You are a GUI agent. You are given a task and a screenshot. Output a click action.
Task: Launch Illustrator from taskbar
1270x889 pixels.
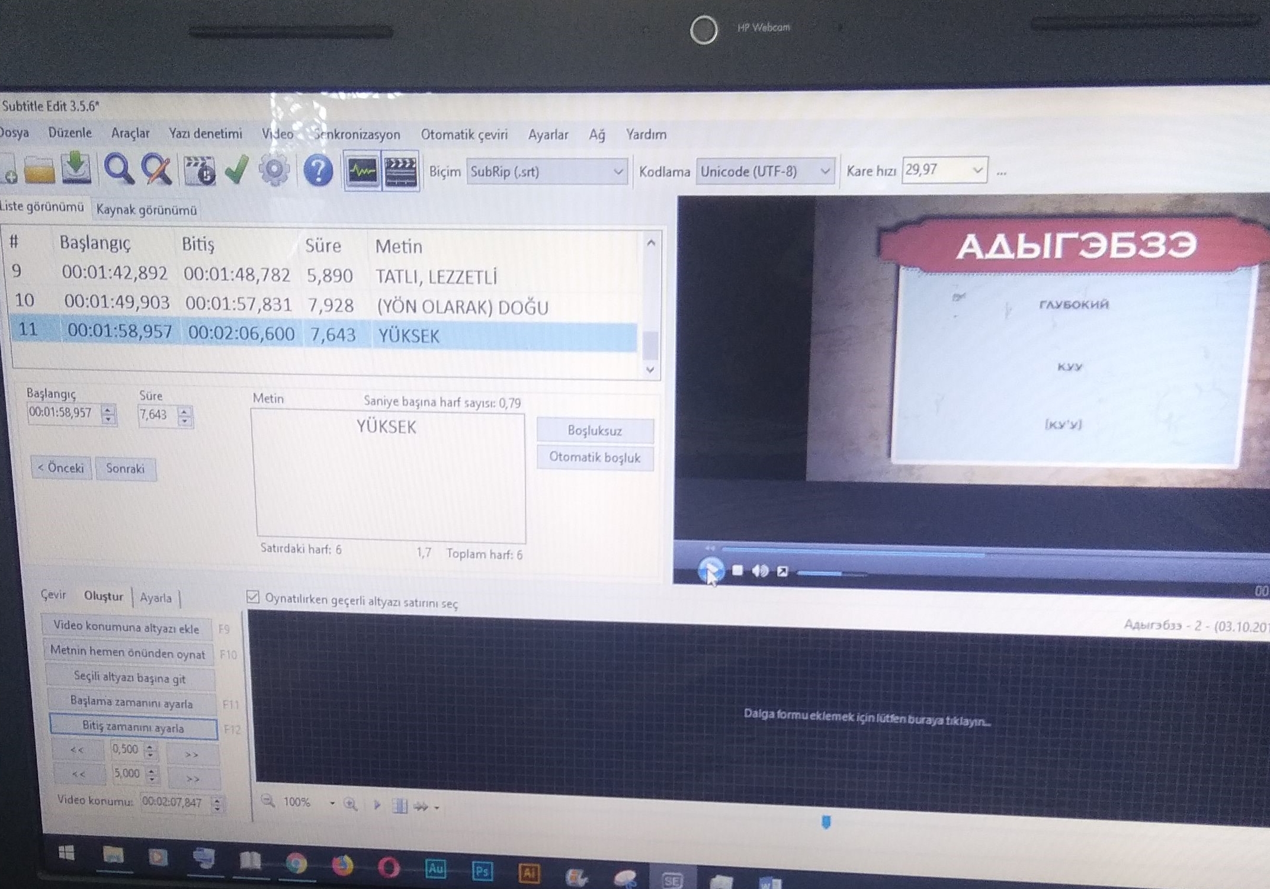point(529,872)
